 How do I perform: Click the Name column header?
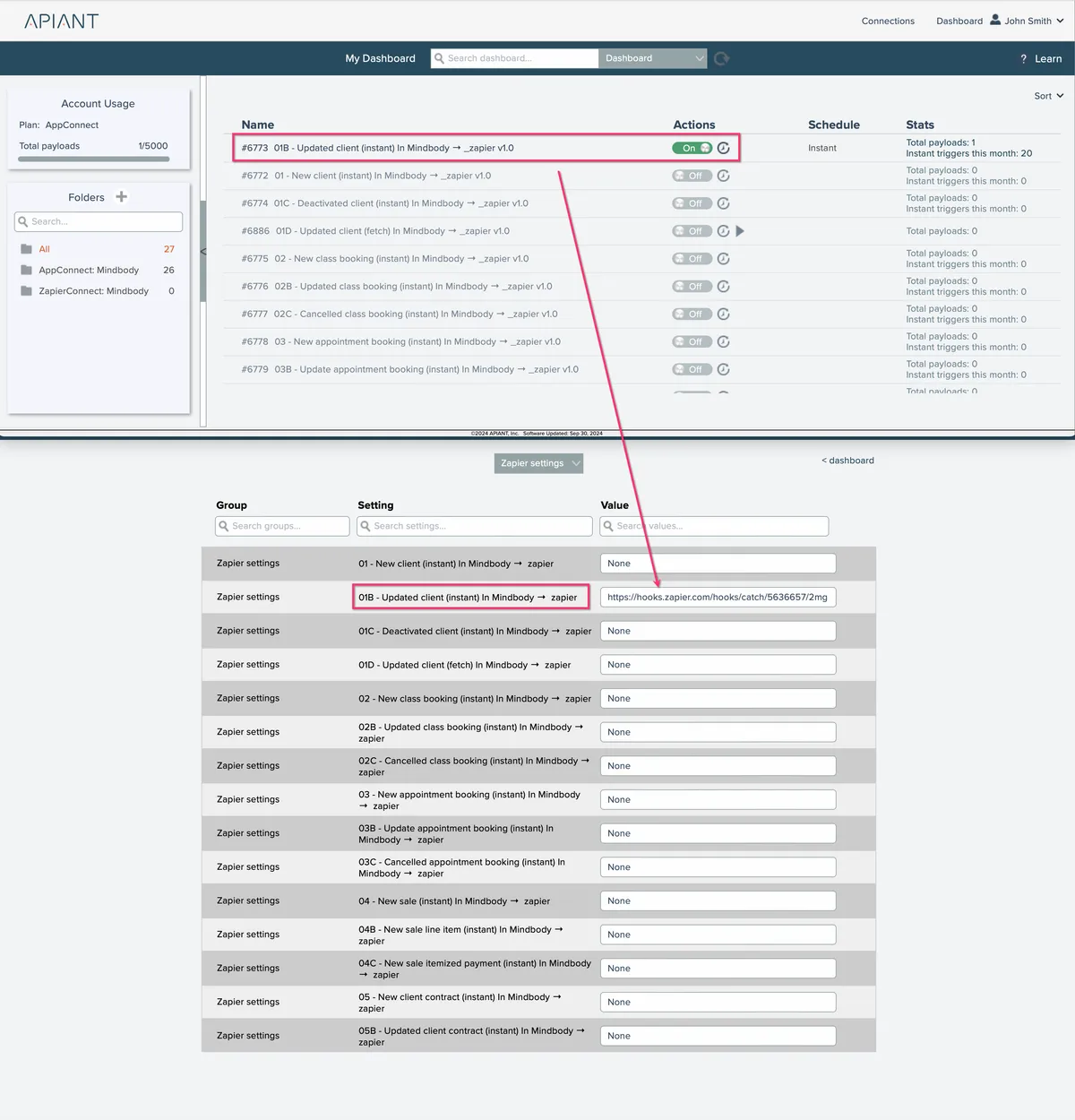pyautogui.click(x=258, y=125)
